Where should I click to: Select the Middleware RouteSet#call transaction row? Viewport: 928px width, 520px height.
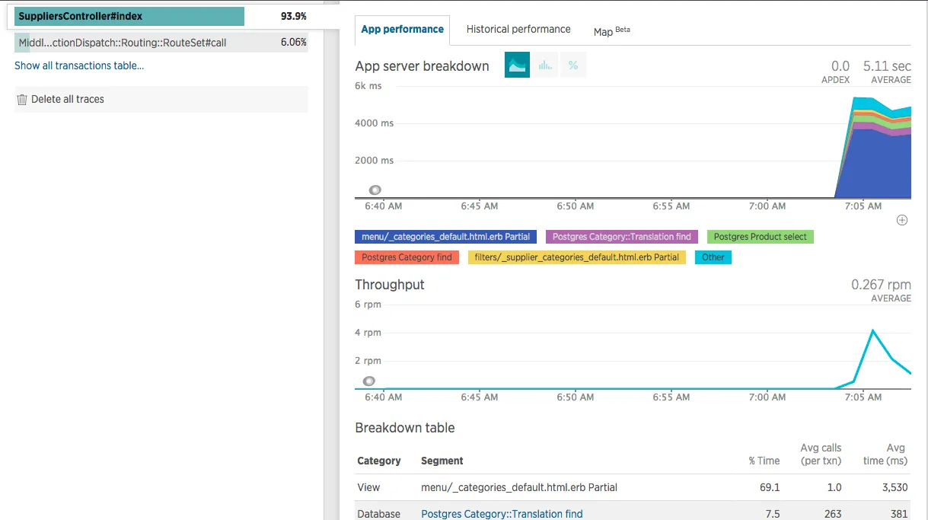pos(161,43)
